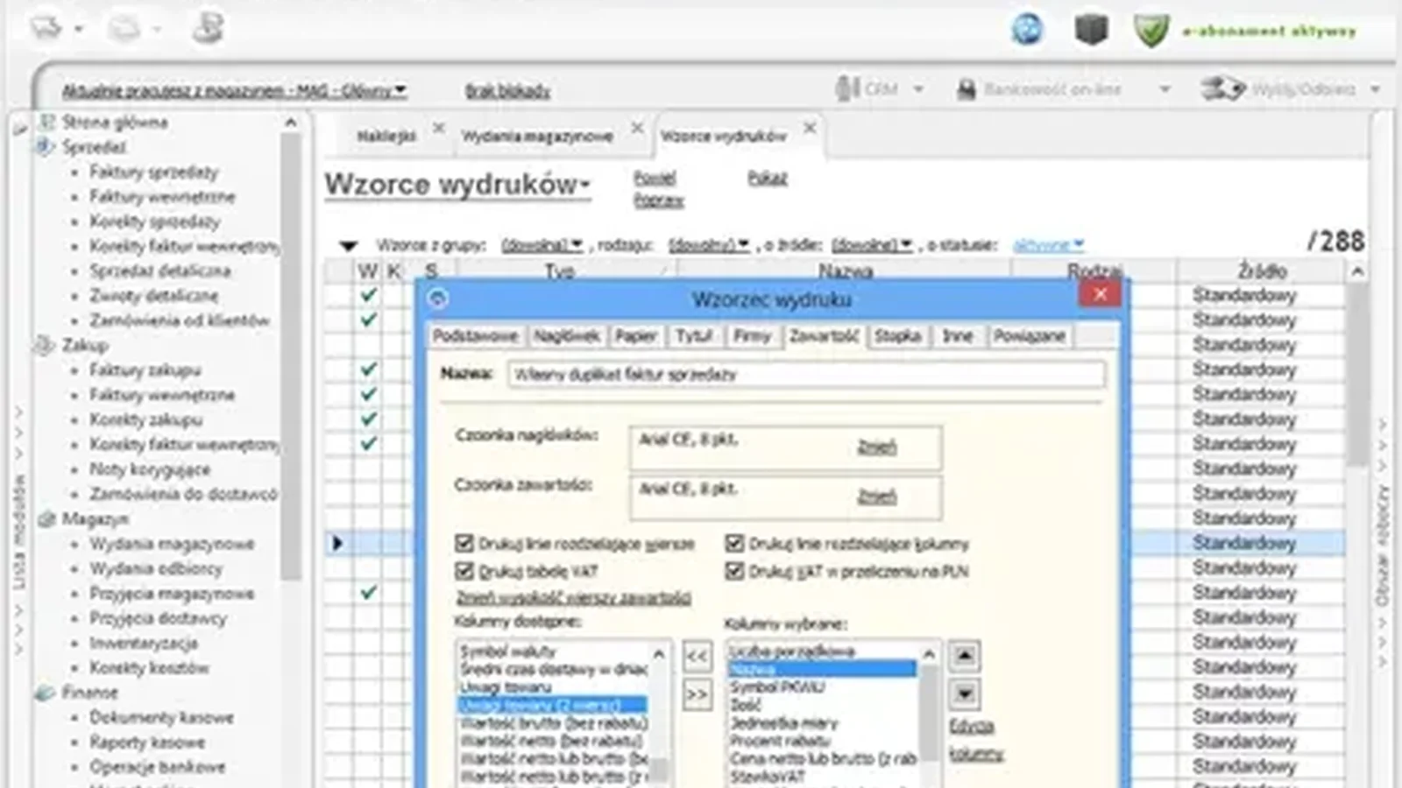The width and height of the screenshot is (1402, 788).
Task: Move selected column up with arrow button
Action: click(964, 656)
